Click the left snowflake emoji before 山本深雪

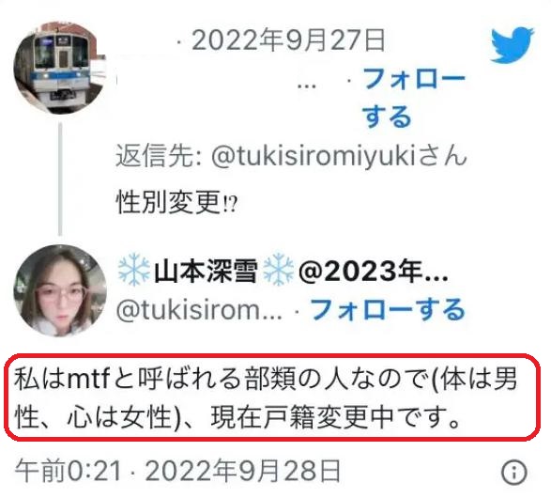coord(133,269)
